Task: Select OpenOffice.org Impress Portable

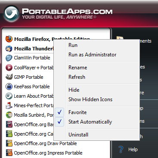Action: (x=48, y=153)
